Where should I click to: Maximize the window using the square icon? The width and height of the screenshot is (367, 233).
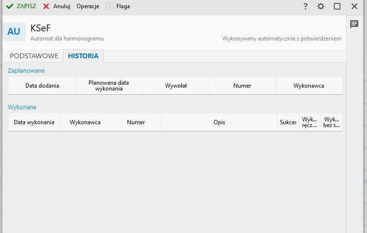pyautogui.click(x=337, y=6)
